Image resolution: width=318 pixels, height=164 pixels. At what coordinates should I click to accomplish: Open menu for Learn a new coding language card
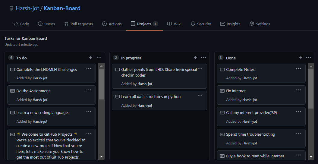point(89,112)
